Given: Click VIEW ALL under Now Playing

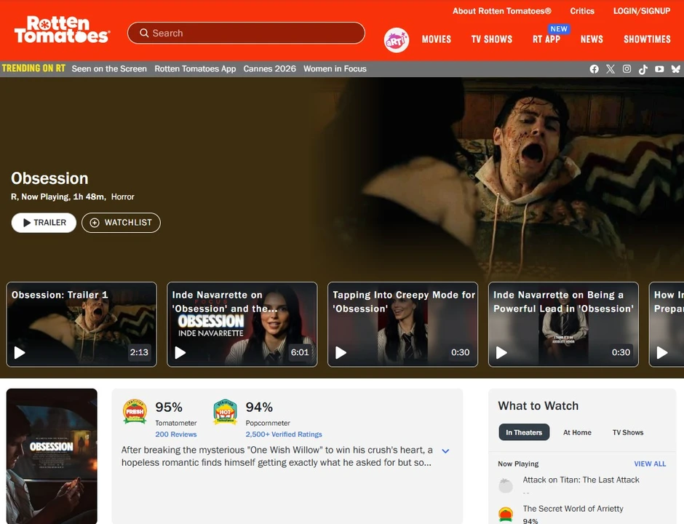Looking at the screenshot, I should (650, 464).
